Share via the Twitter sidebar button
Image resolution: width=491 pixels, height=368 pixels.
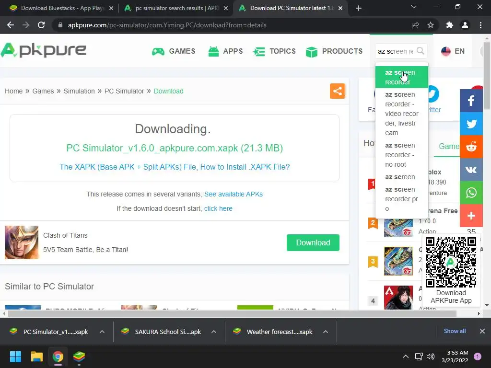tap(471, 124)
